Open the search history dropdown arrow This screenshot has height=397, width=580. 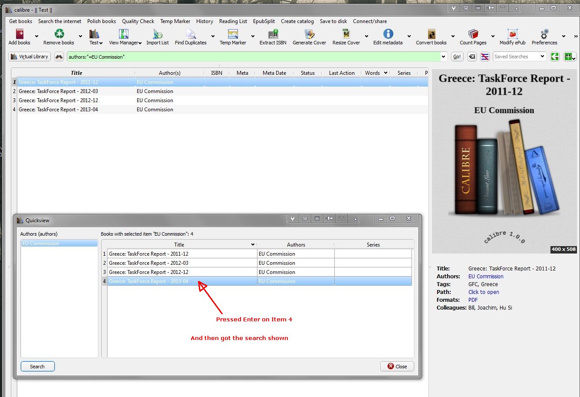coord(443,57)
